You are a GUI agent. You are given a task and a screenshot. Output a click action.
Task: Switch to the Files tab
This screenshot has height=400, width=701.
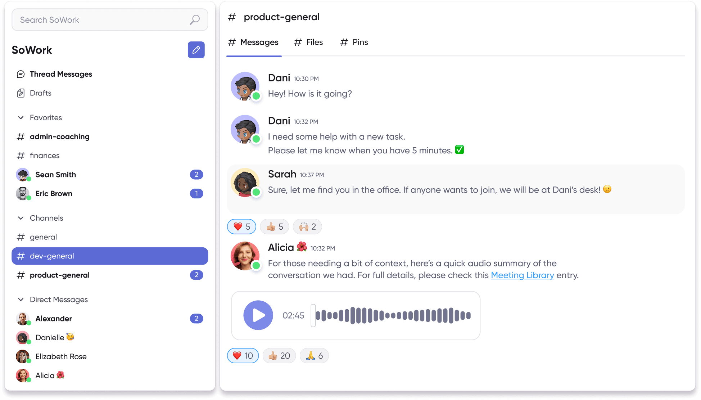click(x=308, y=42)
